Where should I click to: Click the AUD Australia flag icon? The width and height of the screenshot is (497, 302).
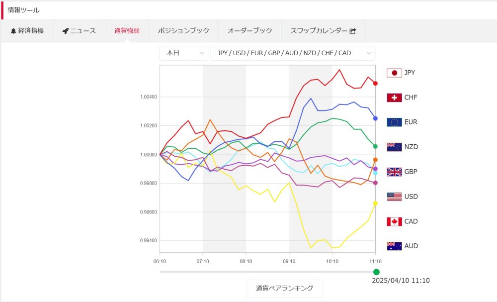point(394,246)
